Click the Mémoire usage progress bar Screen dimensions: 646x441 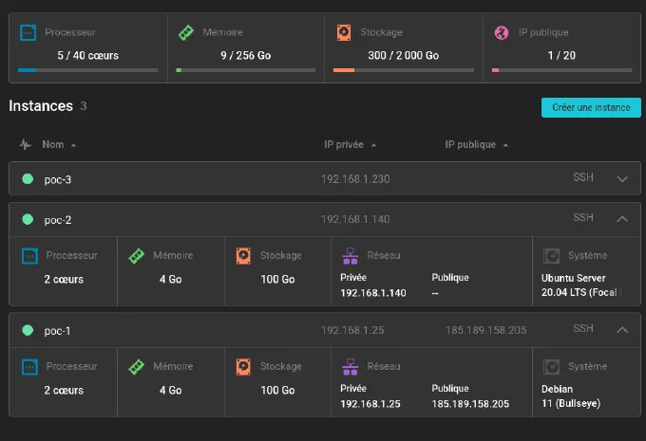(x=246, y=70)
